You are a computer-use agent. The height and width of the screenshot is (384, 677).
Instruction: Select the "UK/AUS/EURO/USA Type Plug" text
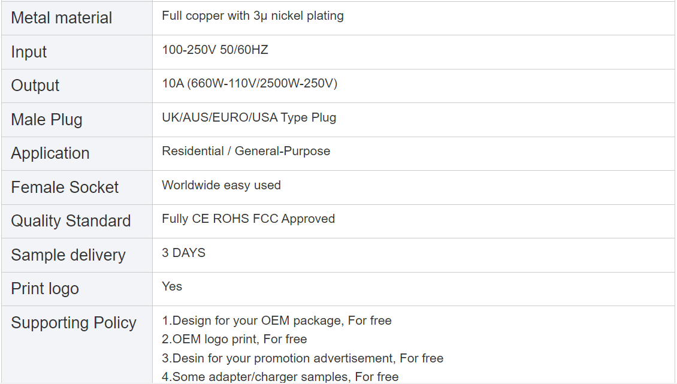[249, 117]
